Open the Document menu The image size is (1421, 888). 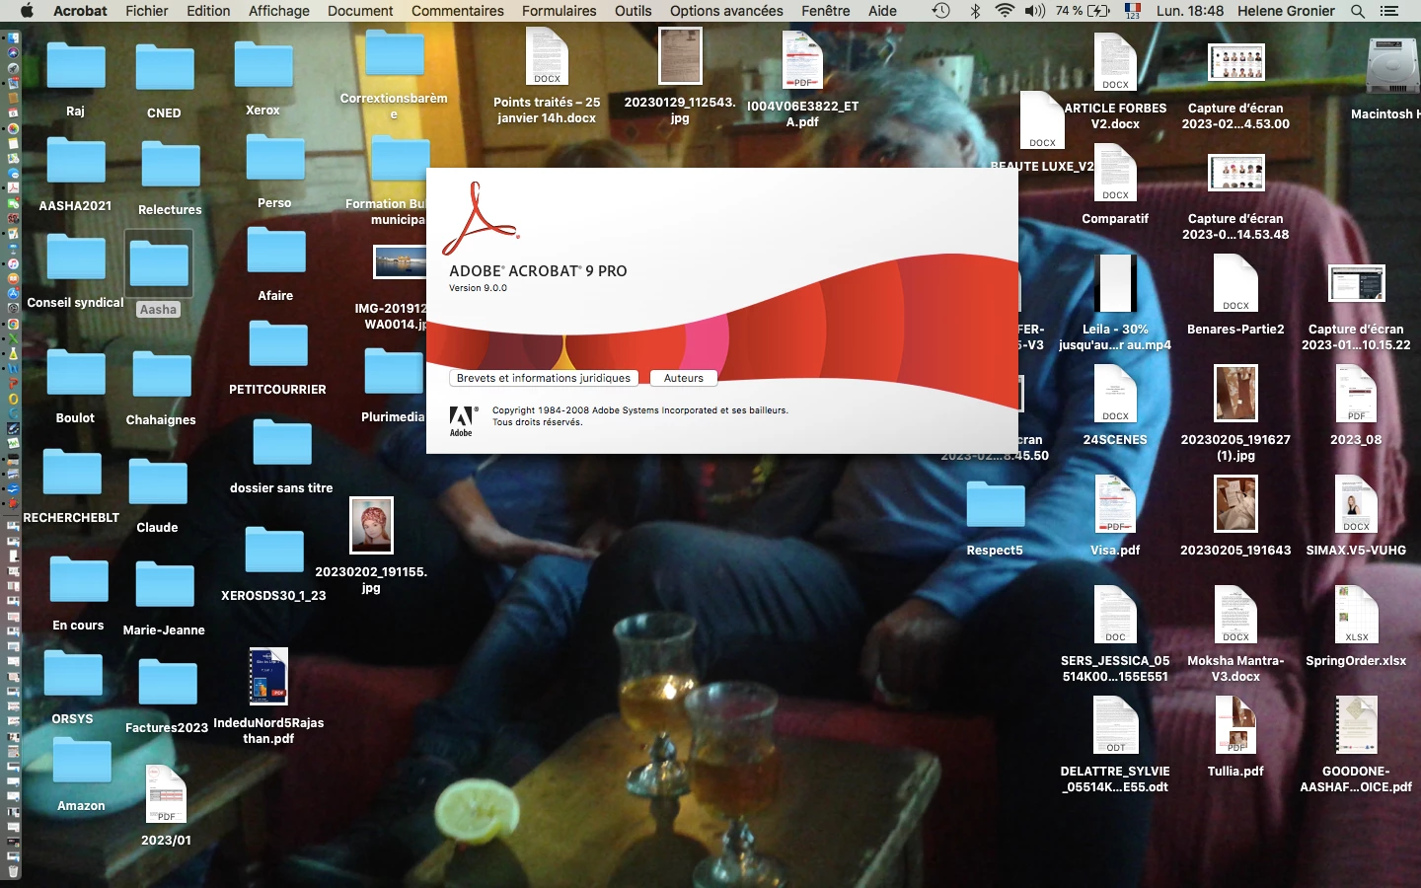pyautogui.click(x=360, y=11)
